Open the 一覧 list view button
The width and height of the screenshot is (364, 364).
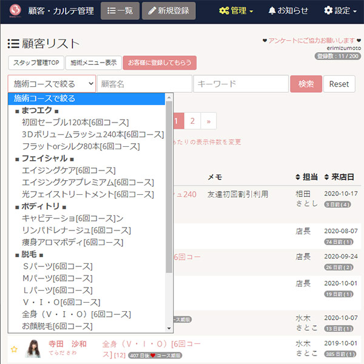pos(120,11)
